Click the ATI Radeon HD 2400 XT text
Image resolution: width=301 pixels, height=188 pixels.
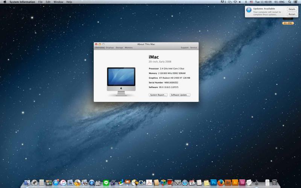(175, 78)
